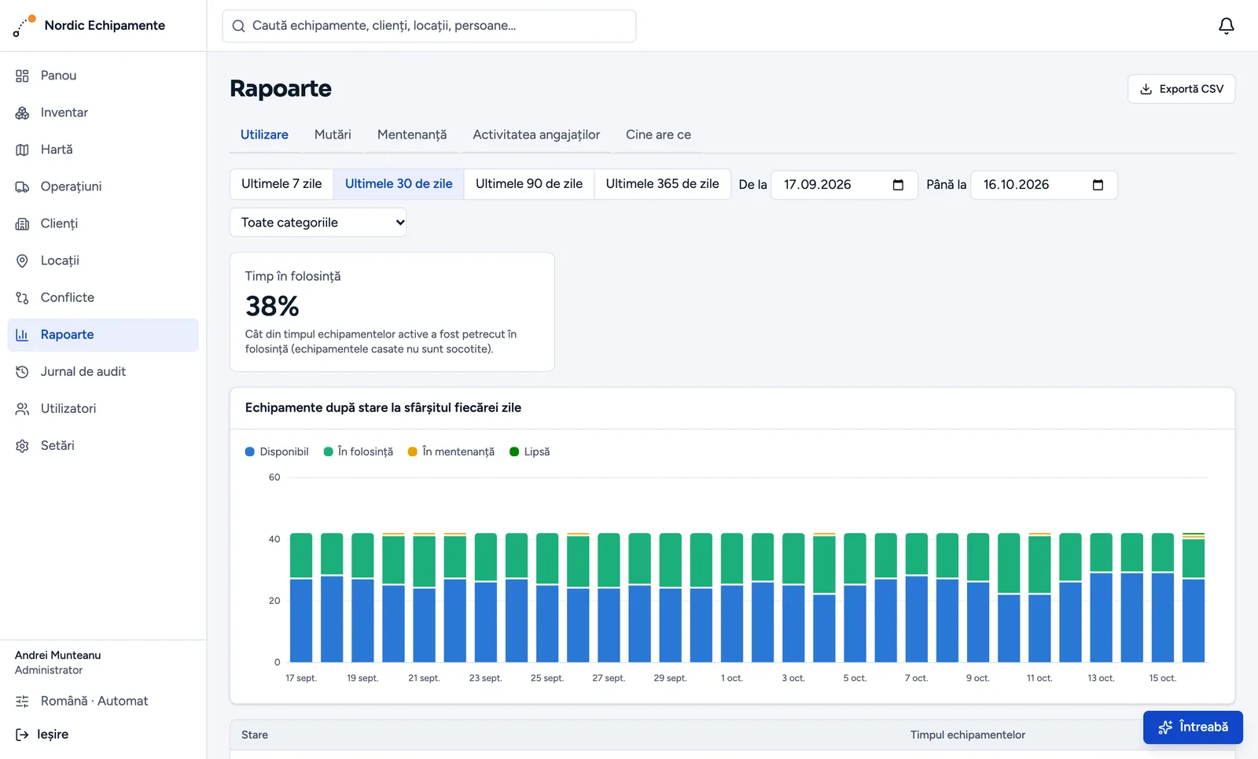Switch to Cine are ce tab
The height and width of the screenshot is (759, 1258).
[658, 134]
